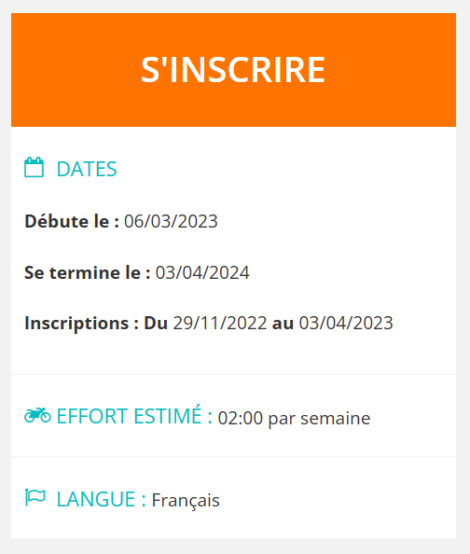The image size is (470, 554).
Task: Click the EFFORT ESTIMÉ label
Action: (134, 416)
